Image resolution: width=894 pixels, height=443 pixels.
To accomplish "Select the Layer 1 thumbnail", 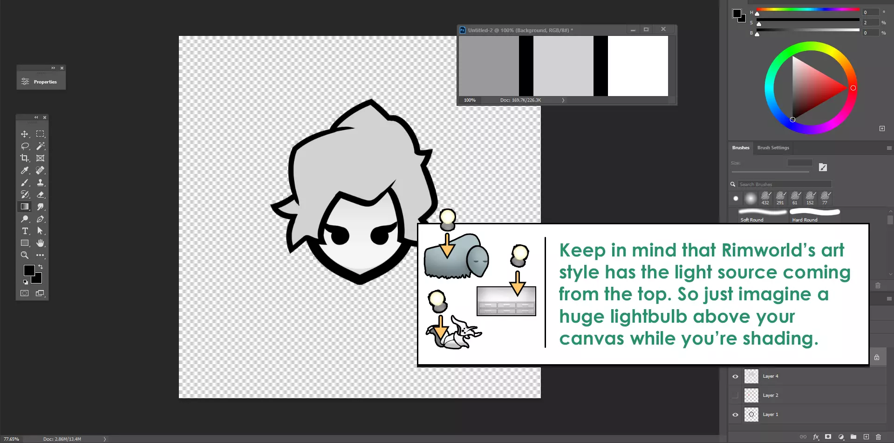I will (751, 415).
